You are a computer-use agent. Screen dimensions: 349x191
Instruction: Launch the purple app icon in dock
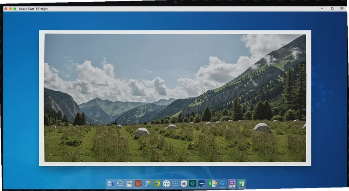pos(232,184)
